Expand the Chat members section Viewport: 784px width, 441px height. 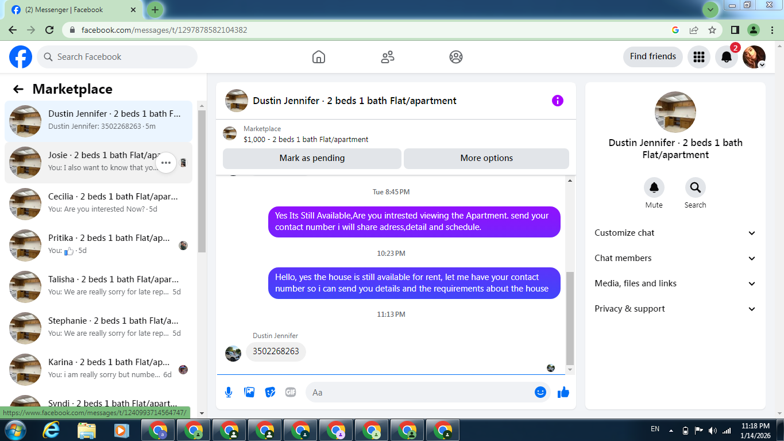pyautogui.click(x=675, y=258)
